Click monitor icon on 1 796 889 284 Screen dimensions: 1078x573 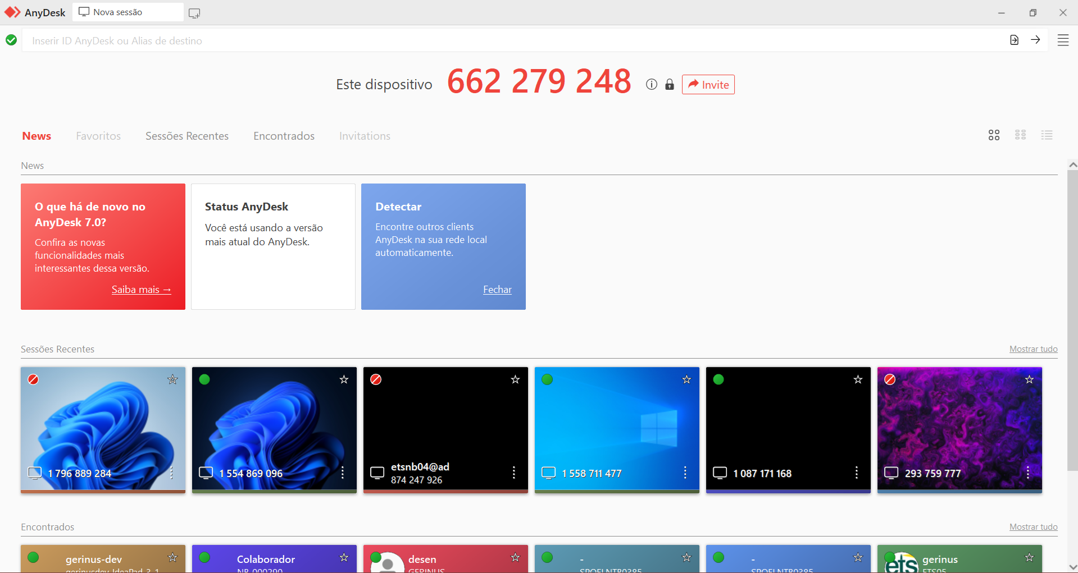coord(34,473)
